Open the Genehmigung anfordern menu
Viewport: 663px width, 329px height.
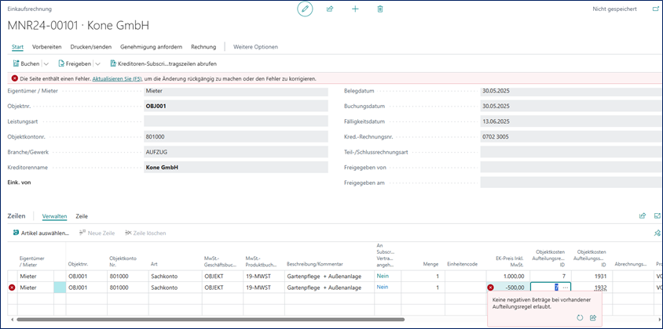tap(151, 47)
